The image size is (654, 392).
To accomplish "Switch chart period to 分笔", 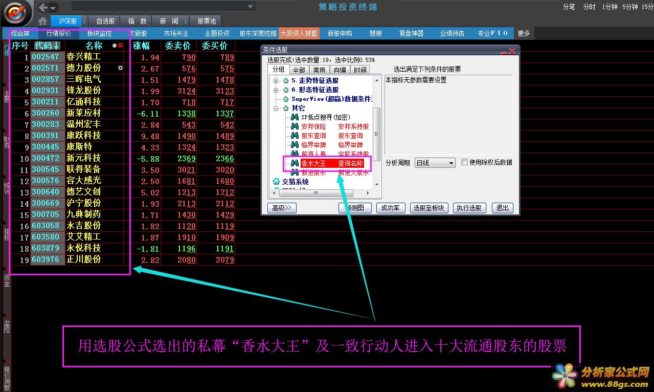I will (569, 7).
